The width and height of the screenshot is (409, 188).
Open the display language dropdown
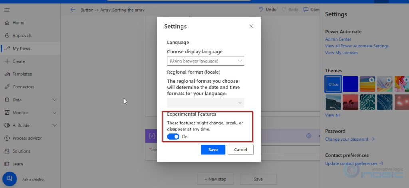coord(205,61)
